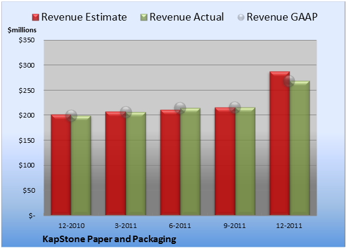
Task: Click the green Revenue Actual legend swatch
Action: [x=144, y=18]
